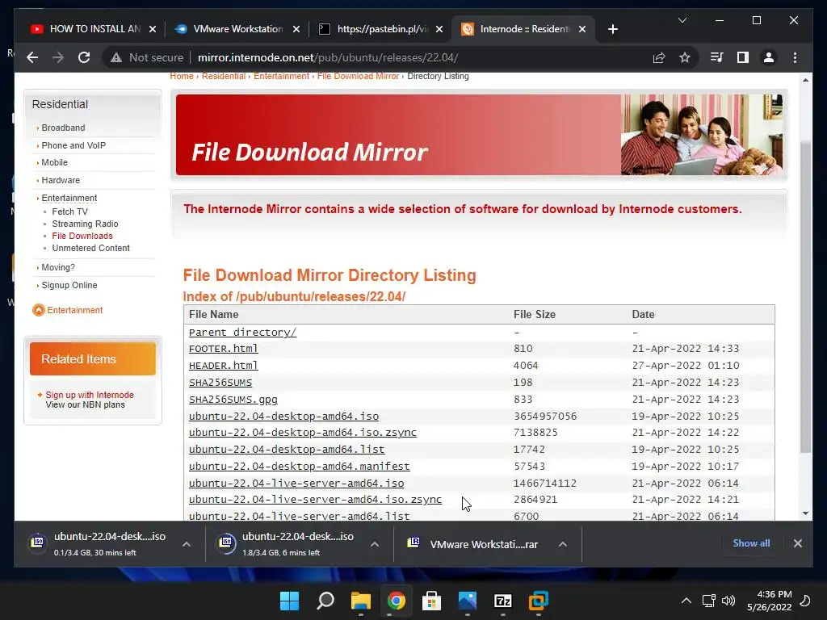The height and width of the screenshot is (620, 827).
Task: Open the Windows Start menu
Action: tap(289, 601)
